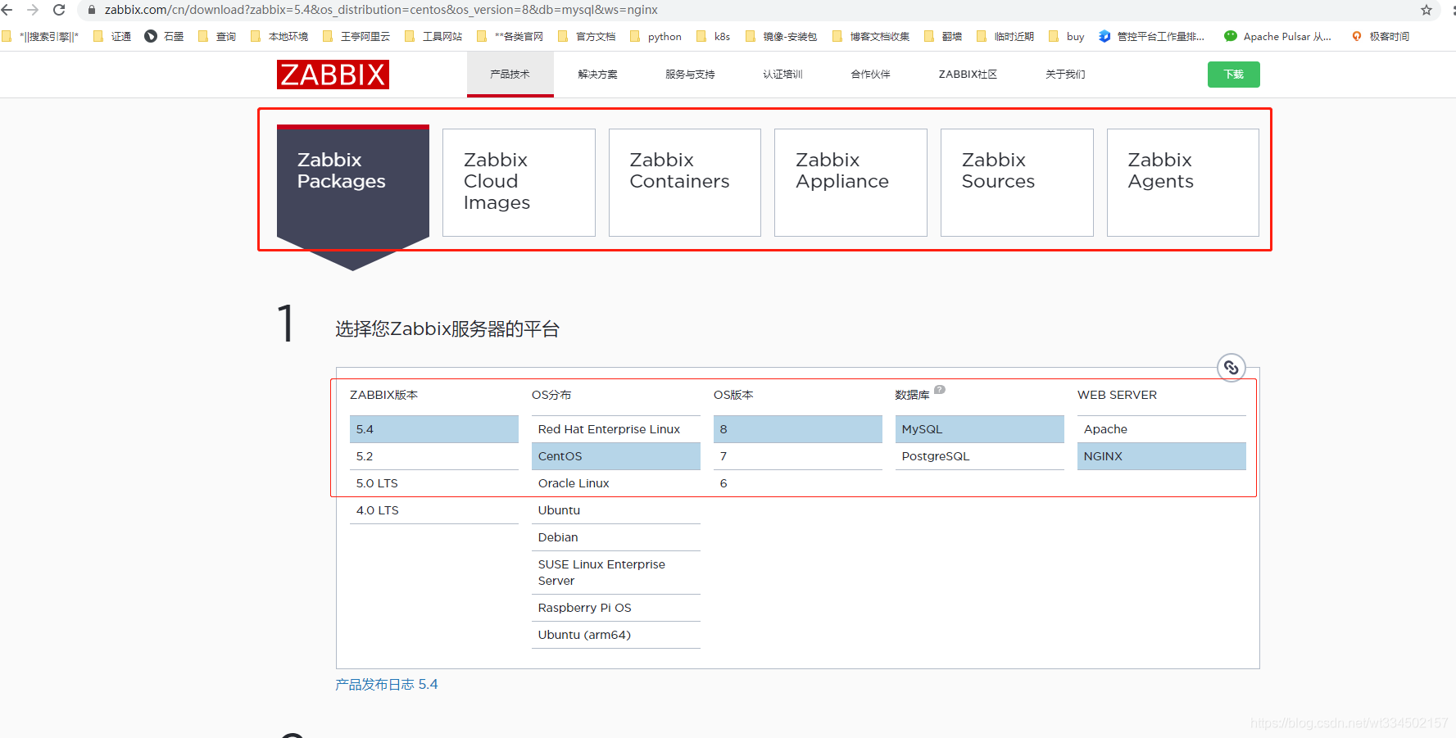Open the 查询 bookmark folder
Image resolution: width=1456 pixels, height=738 pixels.
[217, 36]
